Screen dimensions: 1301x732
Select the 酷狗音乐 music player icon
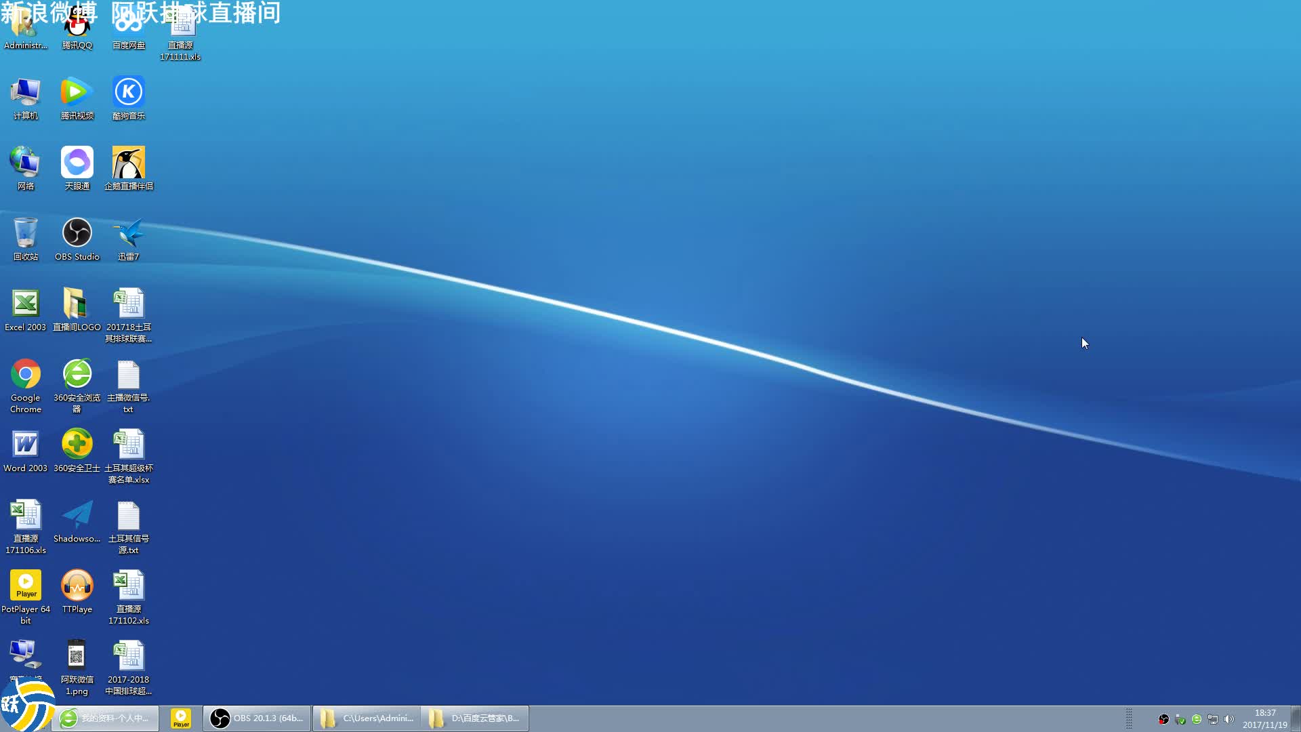pyautogui.click(x=128, y=92)
